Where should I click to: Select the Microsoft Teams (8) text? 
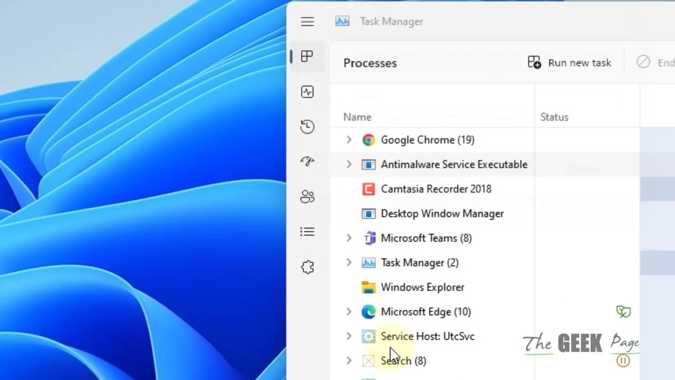(x=426, y=238)
